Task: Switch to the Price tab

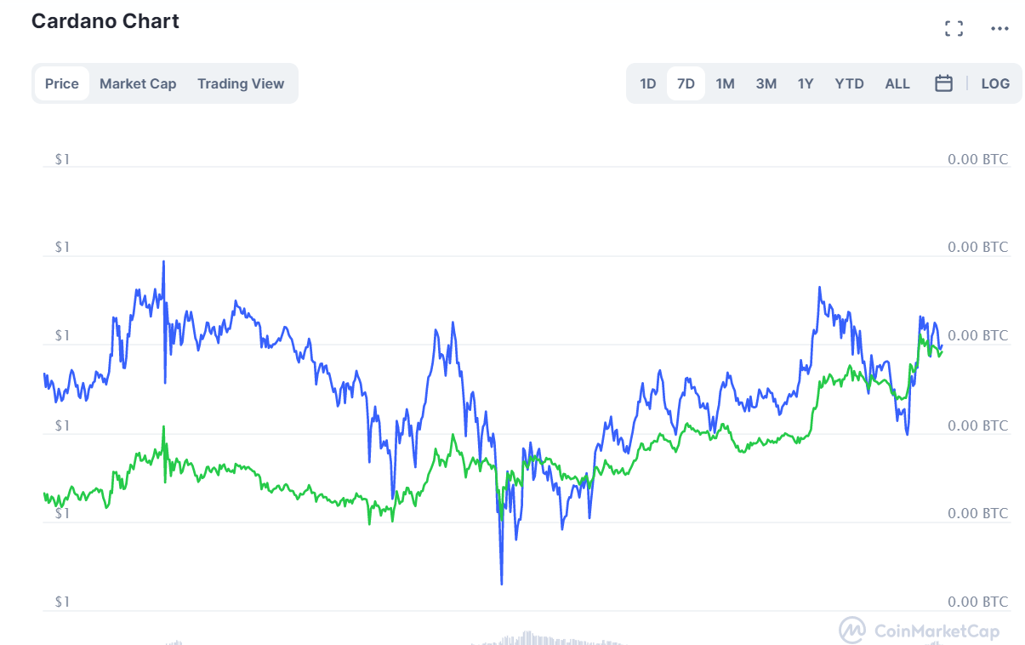Action: click(62, 83)
